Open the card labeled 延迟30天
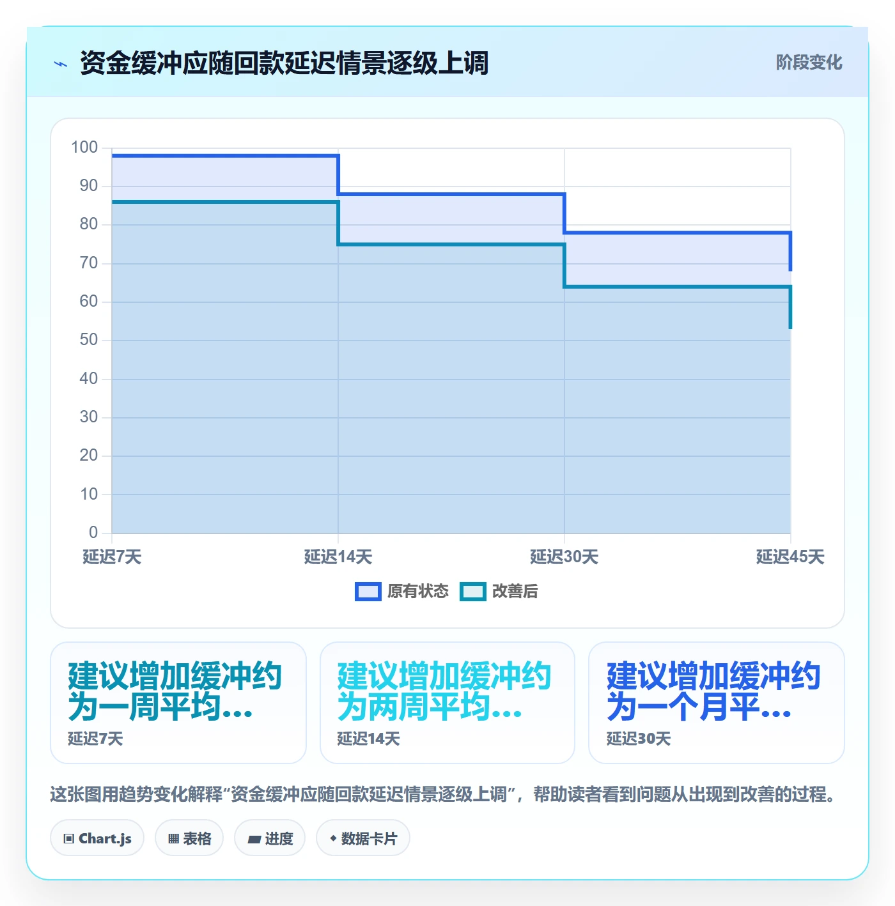The image size is (895, 906). (x=717, y=703)
